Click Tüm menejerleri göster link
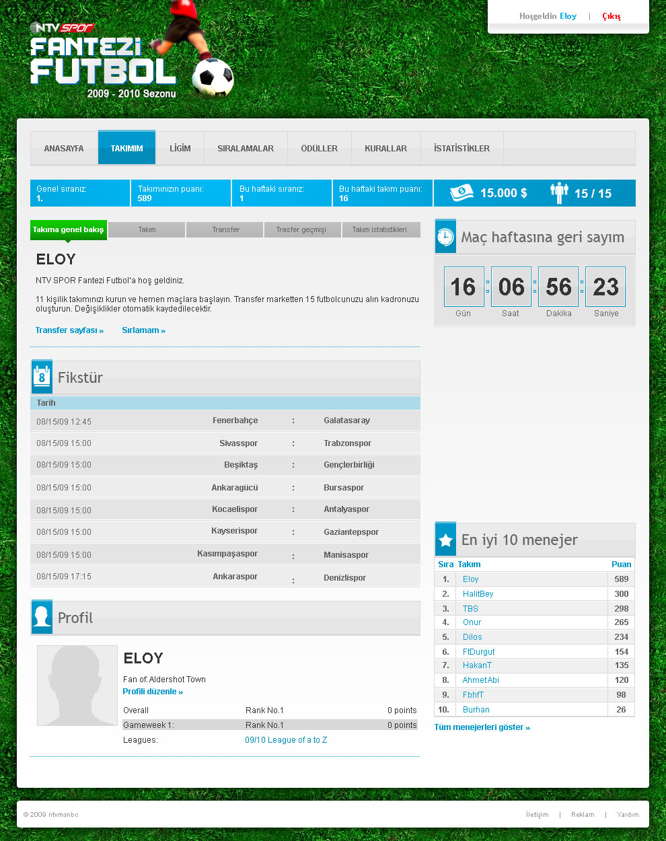This screenshot has height=841, width=666. 482,727
